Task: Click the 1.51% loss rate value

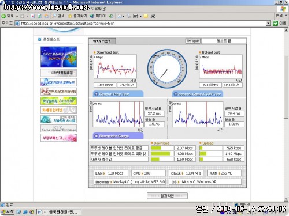Action: (154, 124)
